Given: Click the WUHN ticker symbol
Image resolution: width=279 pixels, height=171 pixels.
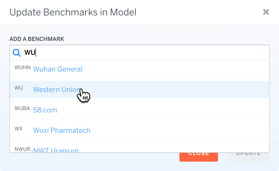Looking at the screenshot, I should (x=22, y=67).
